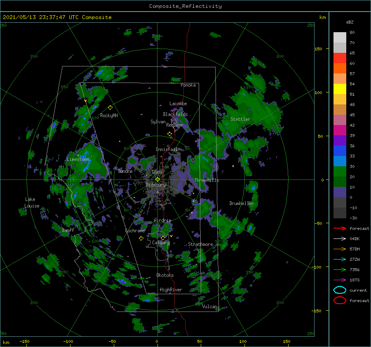Click the orange 57DM arrow icon

(x=340, y=249)
